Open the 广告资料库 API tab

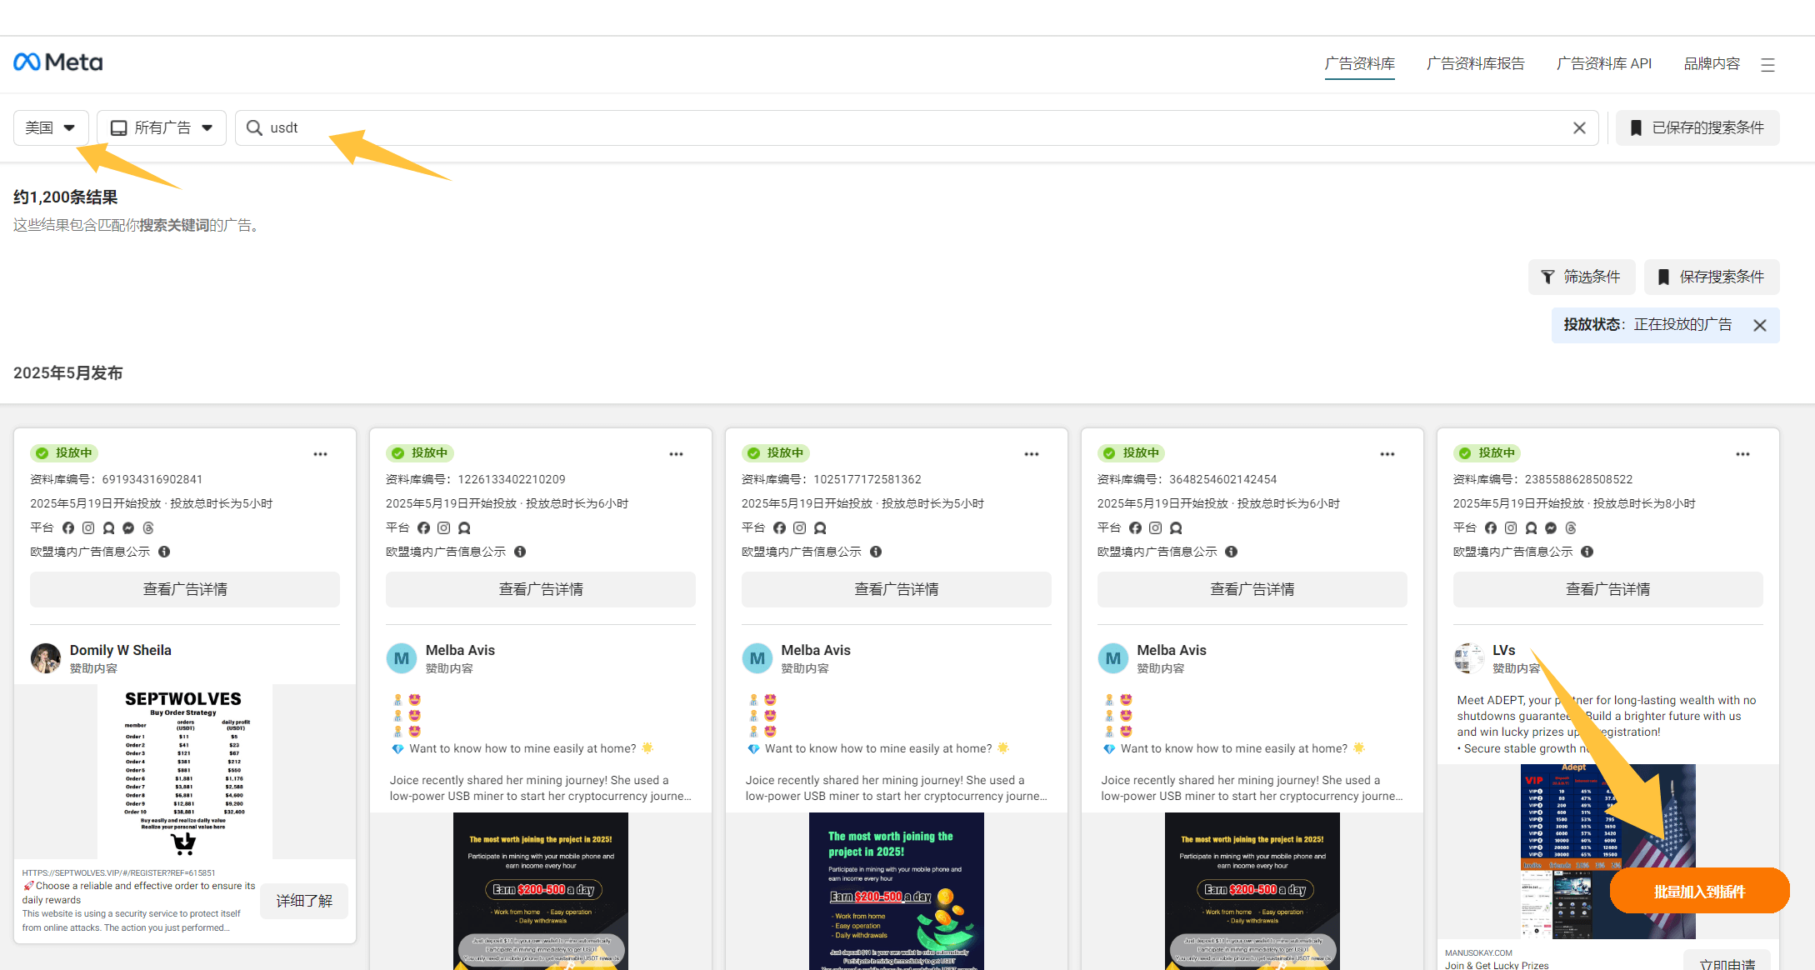1604,63
